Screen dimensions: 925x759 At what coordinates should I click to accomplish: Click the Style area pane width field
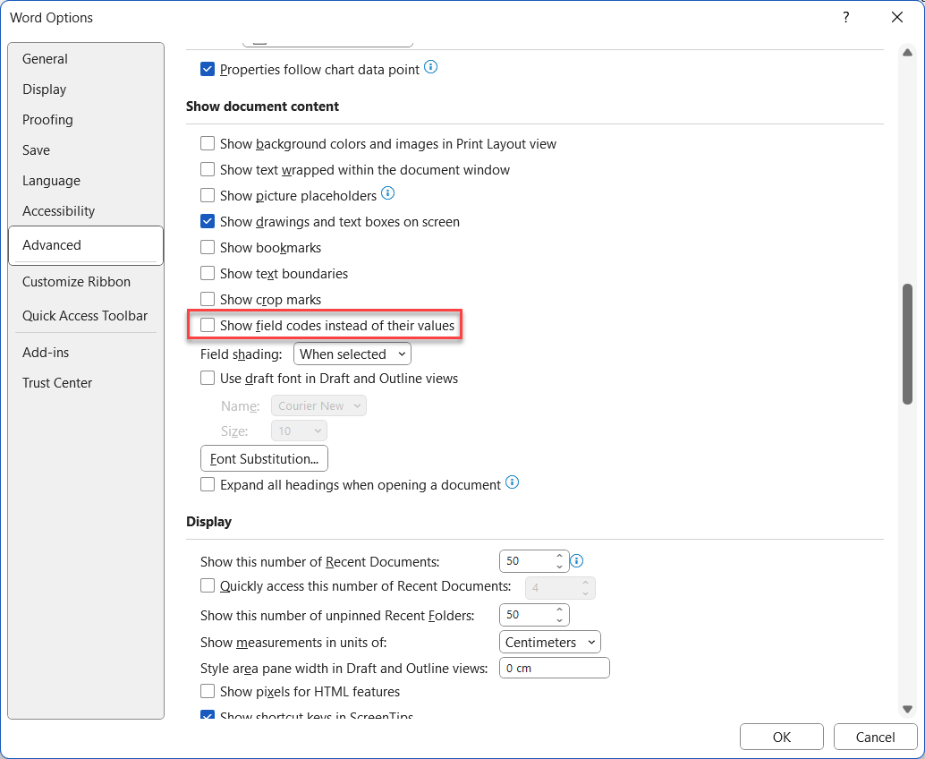point(555,668)
